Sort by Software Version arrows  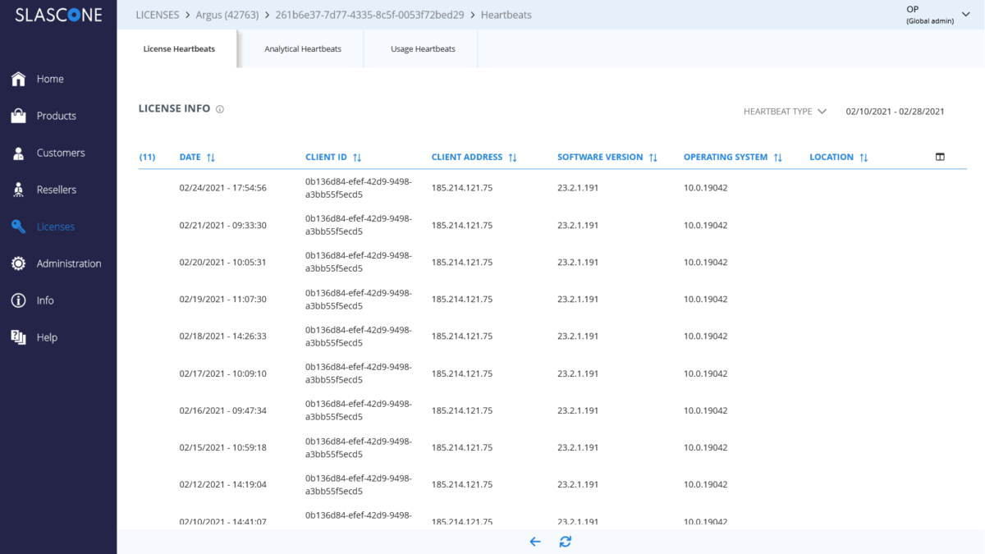tap(653, 158)
